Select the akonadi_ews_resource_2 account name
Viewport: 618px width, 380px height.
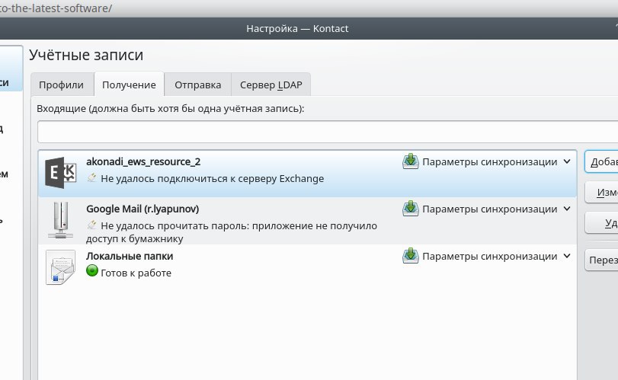pos(143,161)
